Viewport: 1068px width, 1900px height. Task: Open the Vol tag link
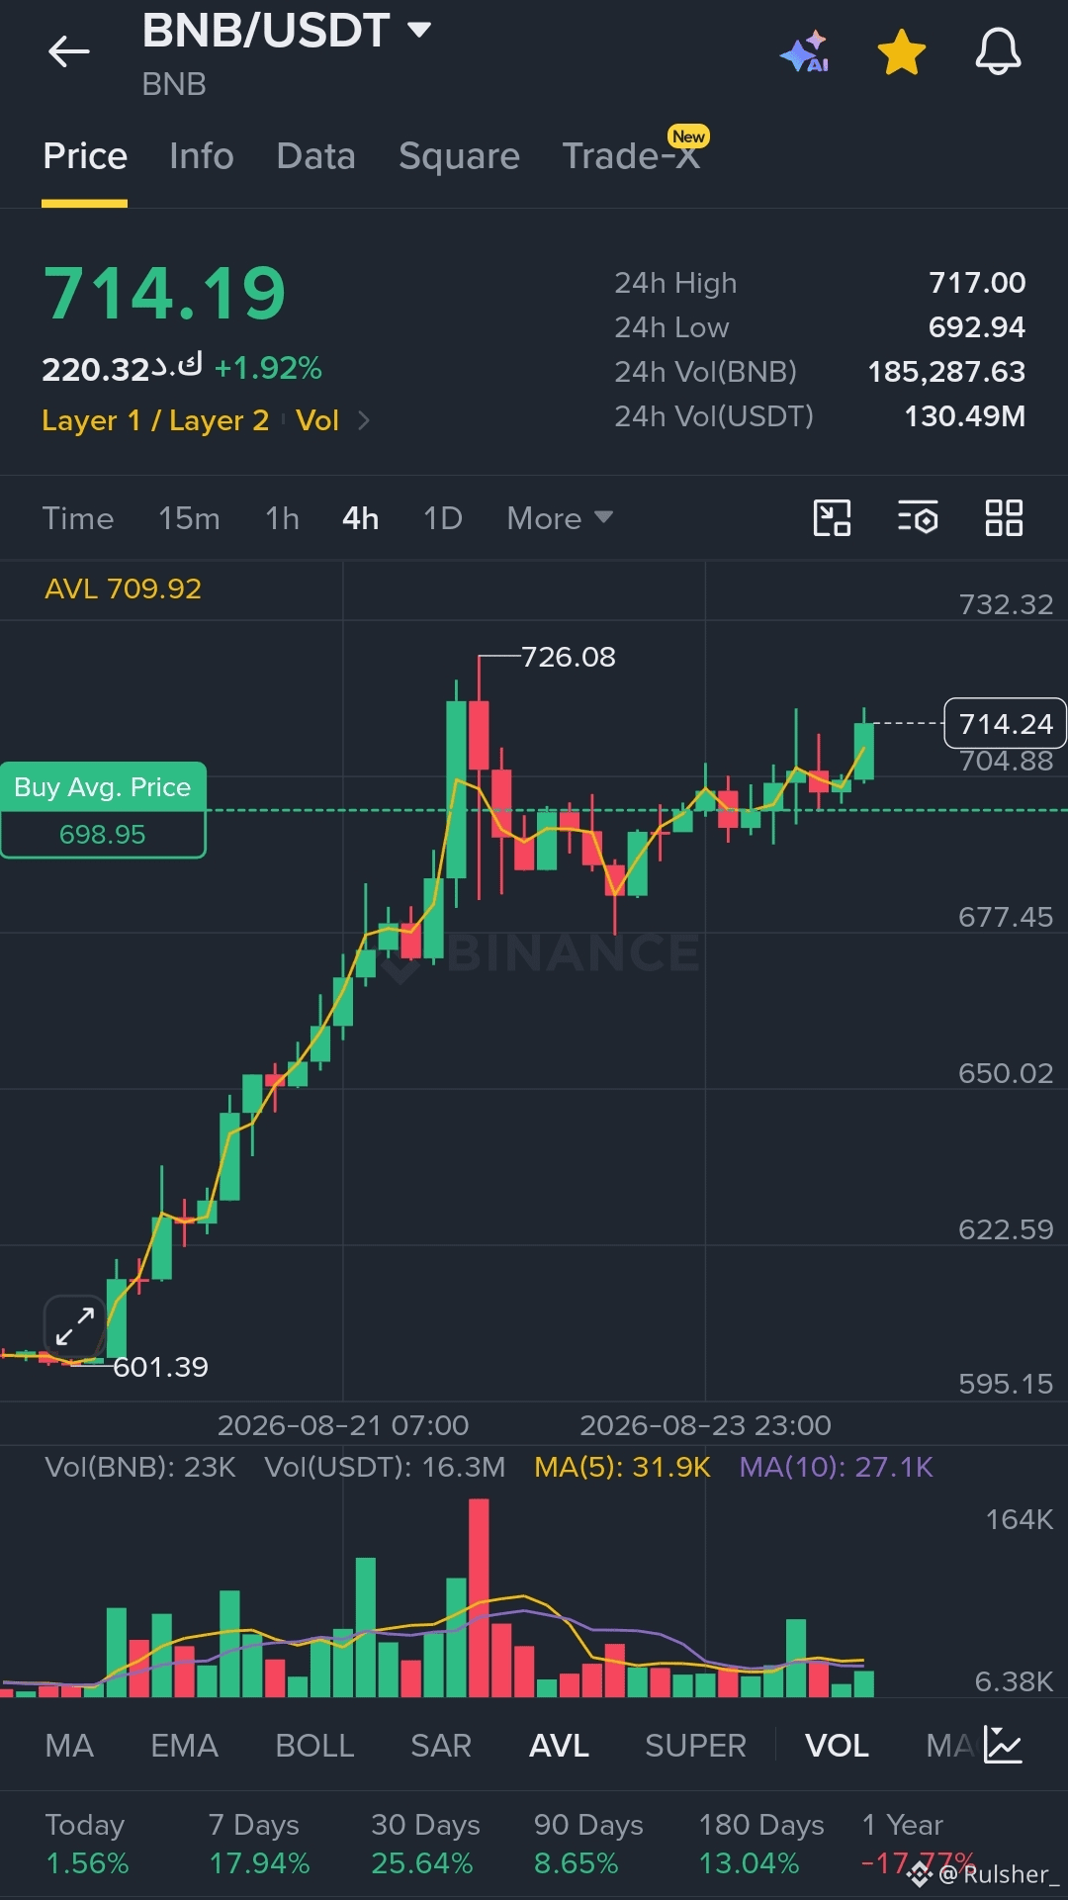[317, 420]
